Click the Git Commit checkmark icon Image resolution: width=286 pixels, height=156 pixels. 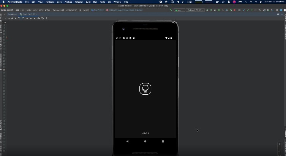(248, 10)
